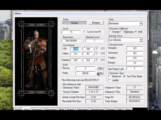Viewport: 161px width, 120px height.
Task: Click the Version Number 1.10-1.13 value
Action: click(x=94, y=92)
